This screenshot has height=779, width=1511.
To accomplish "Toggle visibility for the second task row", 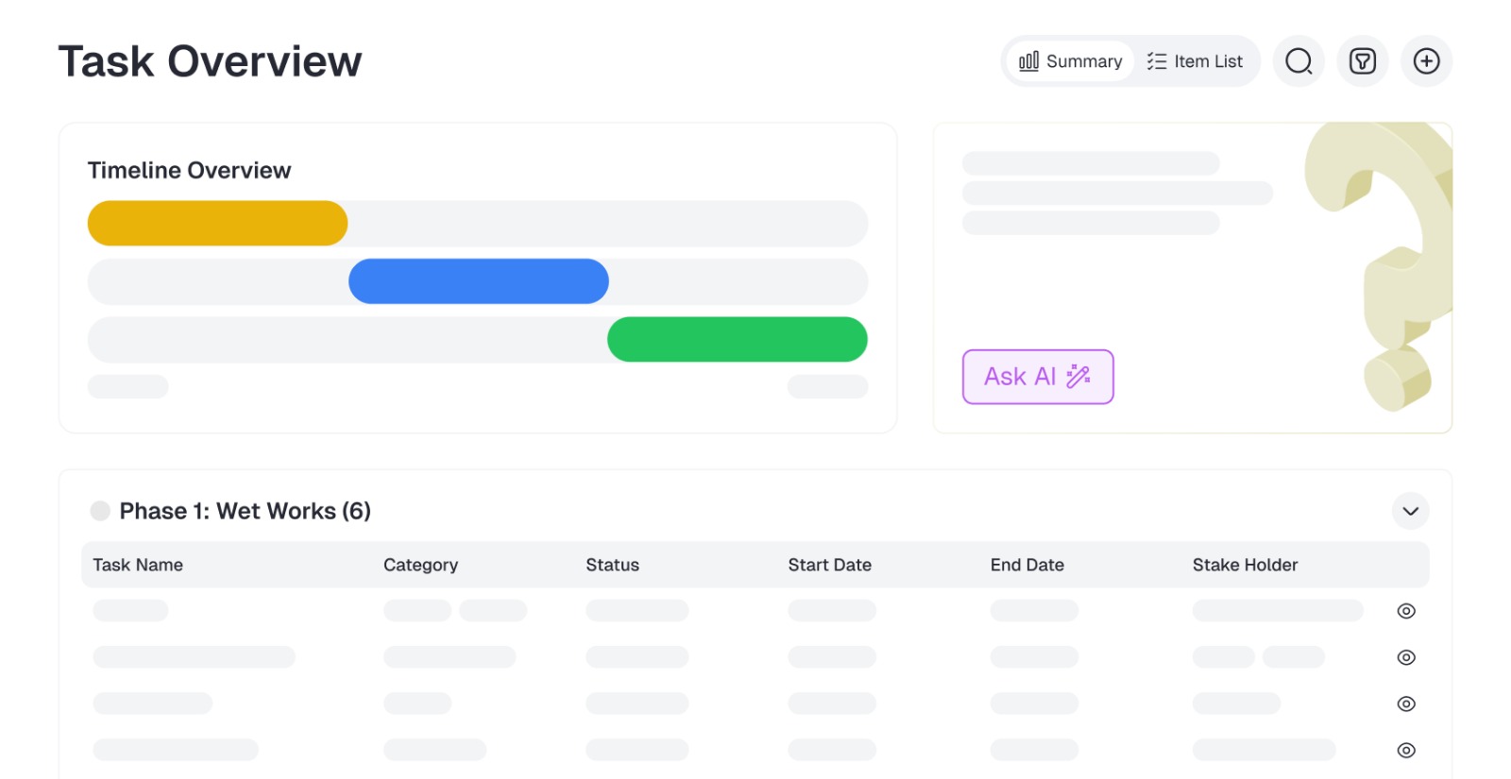I will click(x=1405, y=657).
